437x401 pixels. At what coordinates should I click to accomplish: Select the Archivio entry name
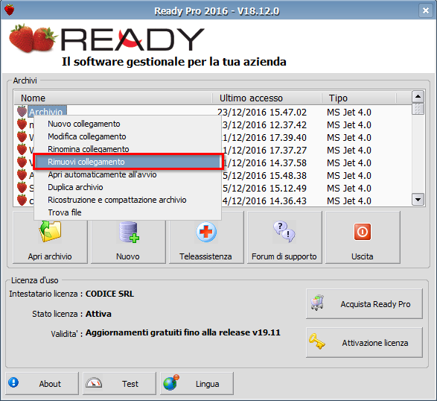[46, 112]
